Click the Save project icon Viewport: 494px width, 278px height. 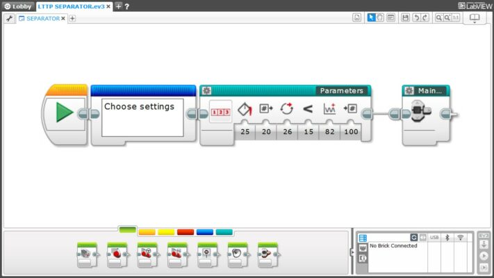pos(406,17)
